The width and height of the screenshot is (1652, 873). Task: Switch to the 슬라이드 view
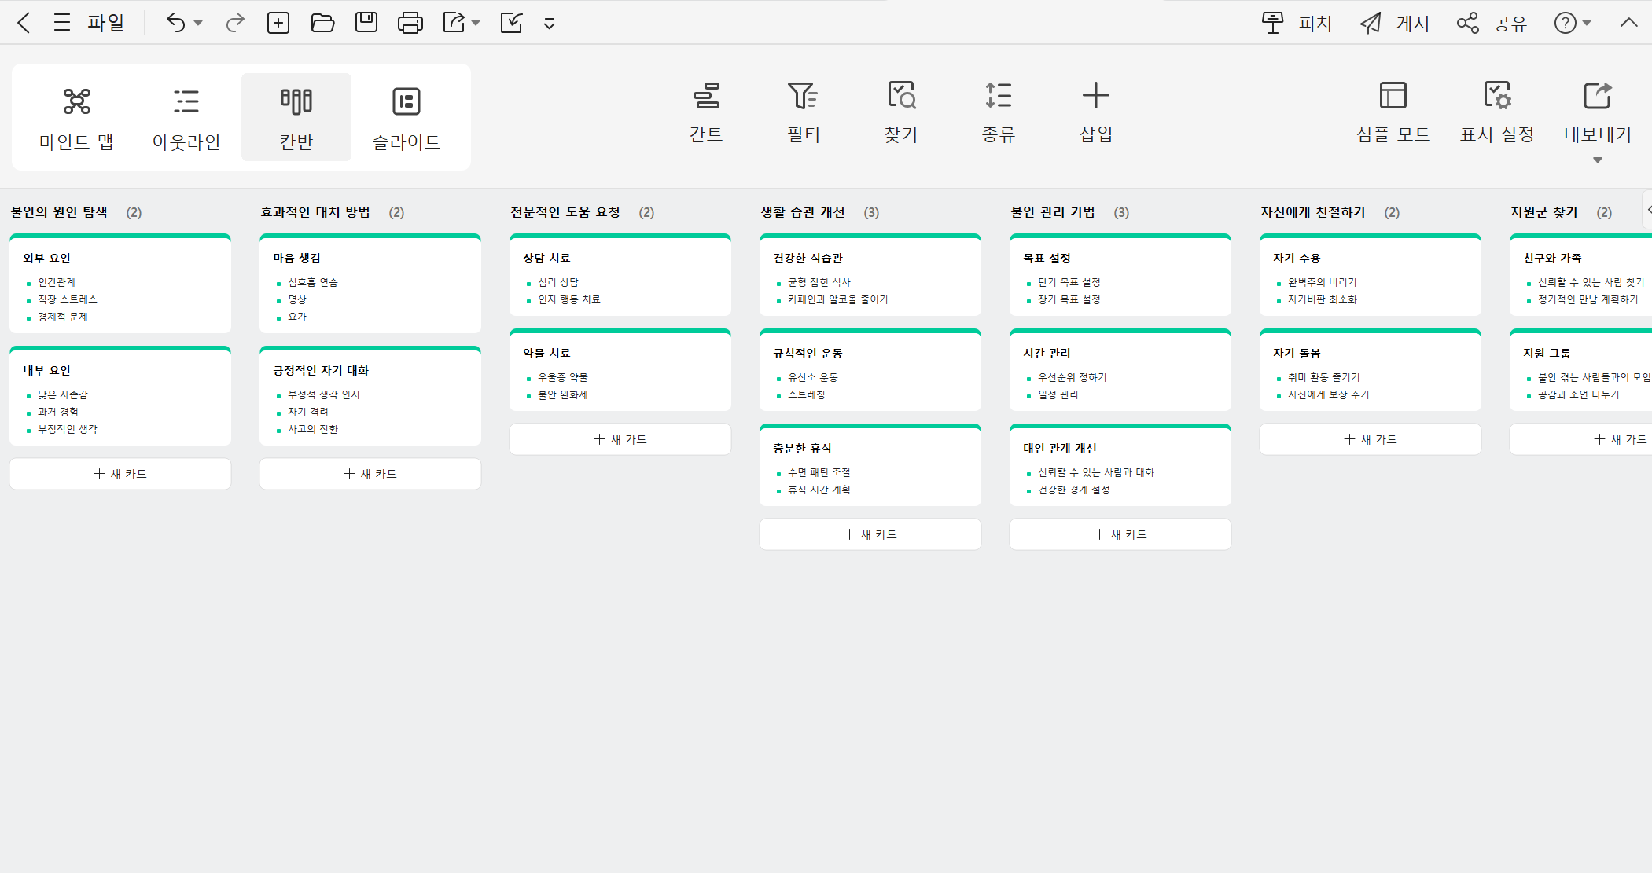click(406, 118)
